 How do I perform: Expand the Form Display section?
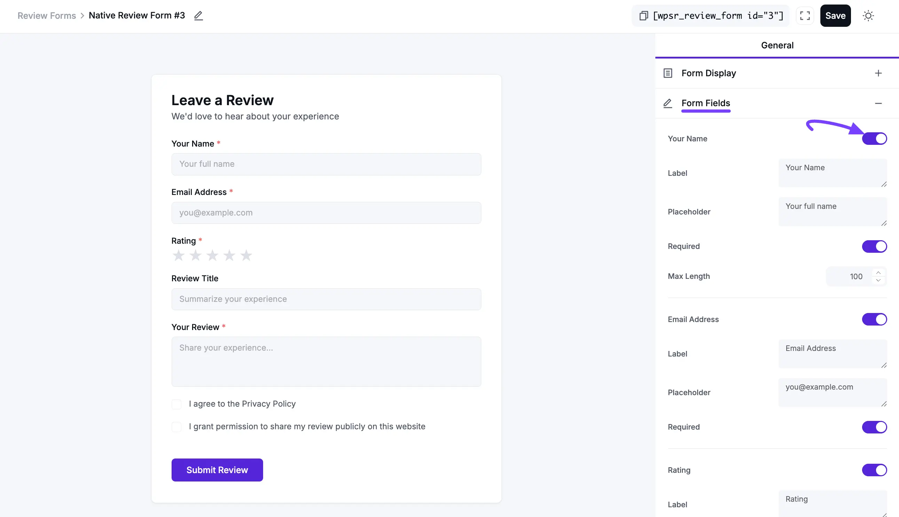tap(879, 73)
